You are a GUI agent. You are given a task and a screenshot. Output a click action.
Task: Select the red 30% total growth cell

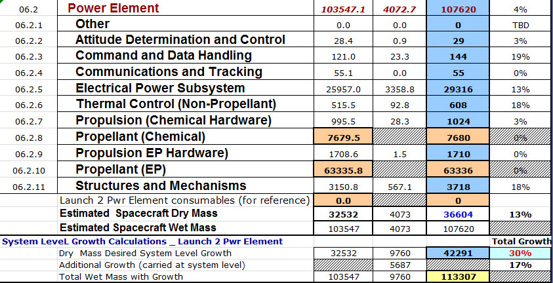coord(520,254)
